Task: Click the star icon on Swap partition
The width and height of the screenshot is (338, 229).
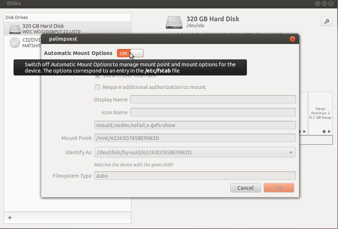Action: 324,131
